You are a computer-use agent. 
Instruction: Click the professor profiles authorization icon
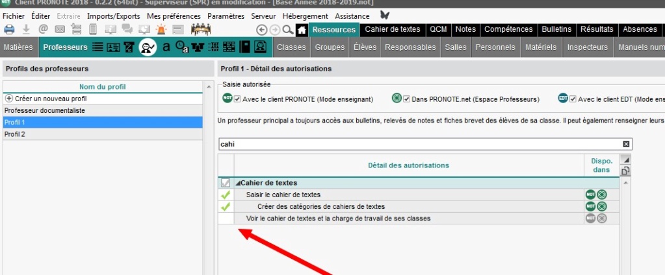[x=148, y=47]
